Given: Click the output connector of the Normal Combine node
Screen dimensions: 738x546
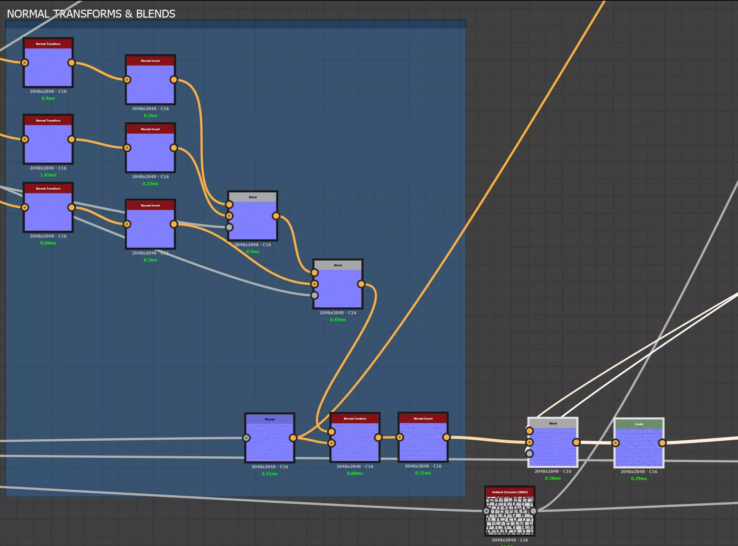Looking at the screenshot, I should click(x=378, y=438).
